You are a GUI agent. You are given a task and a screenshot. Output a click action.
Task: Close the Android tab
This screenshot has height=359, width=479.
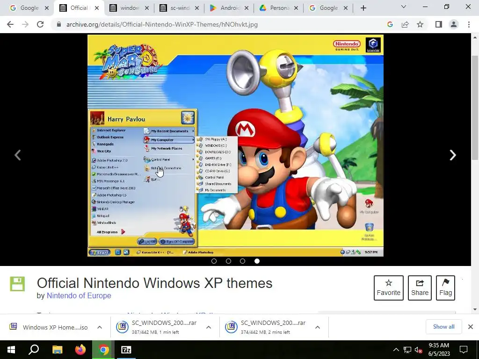pyautogui.click(x=247, y=8)
